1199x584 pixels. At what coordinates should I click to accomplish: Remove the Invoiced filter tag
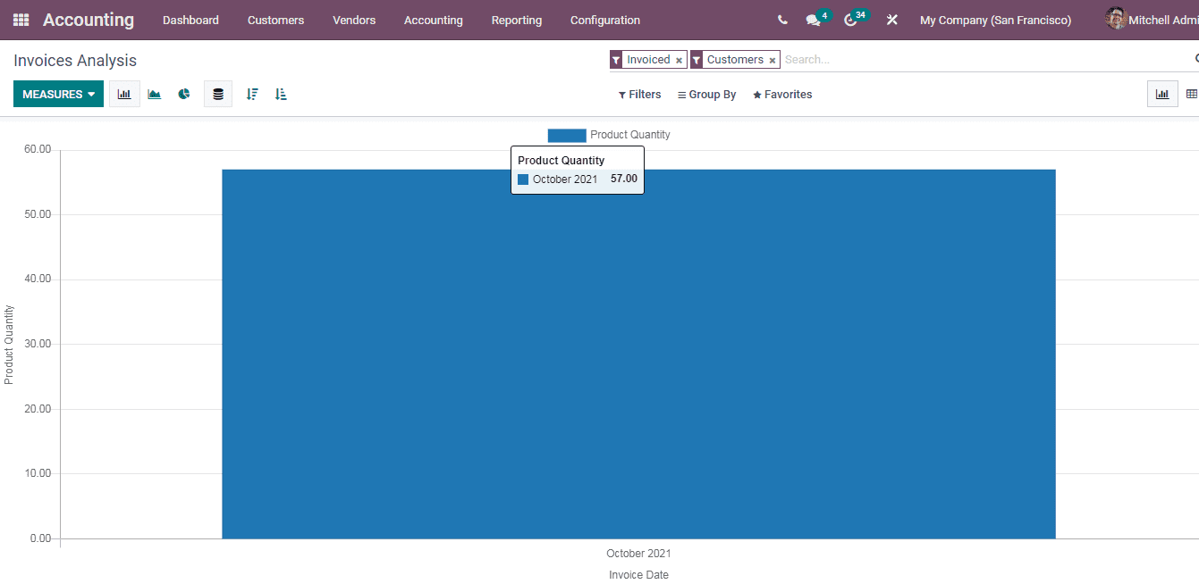pos(680,59)
